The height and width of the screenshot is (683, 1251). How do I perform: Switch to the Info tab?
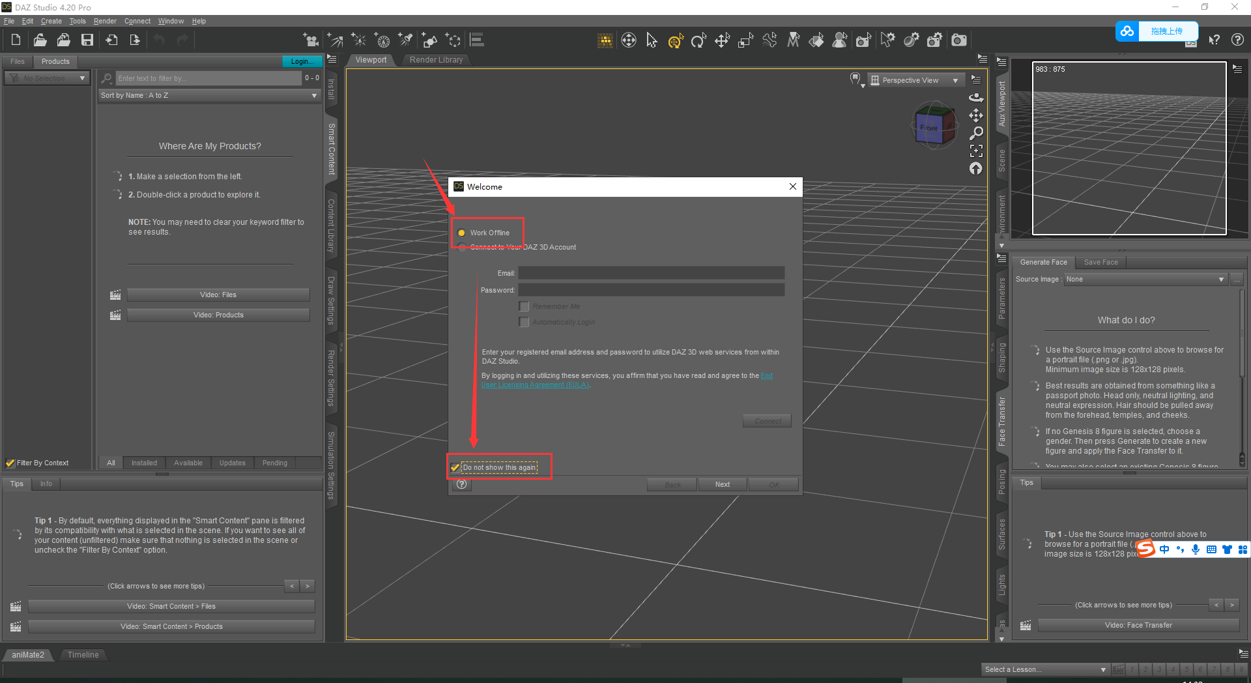46,484
